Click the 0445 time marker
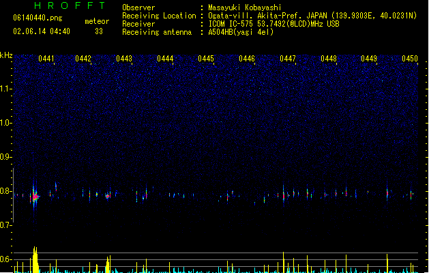This screenshot has width=429, height=273. point(206,59)
